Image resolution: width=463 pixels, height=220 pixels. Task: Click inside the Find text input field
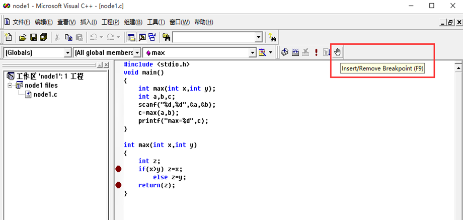point(214,37)
